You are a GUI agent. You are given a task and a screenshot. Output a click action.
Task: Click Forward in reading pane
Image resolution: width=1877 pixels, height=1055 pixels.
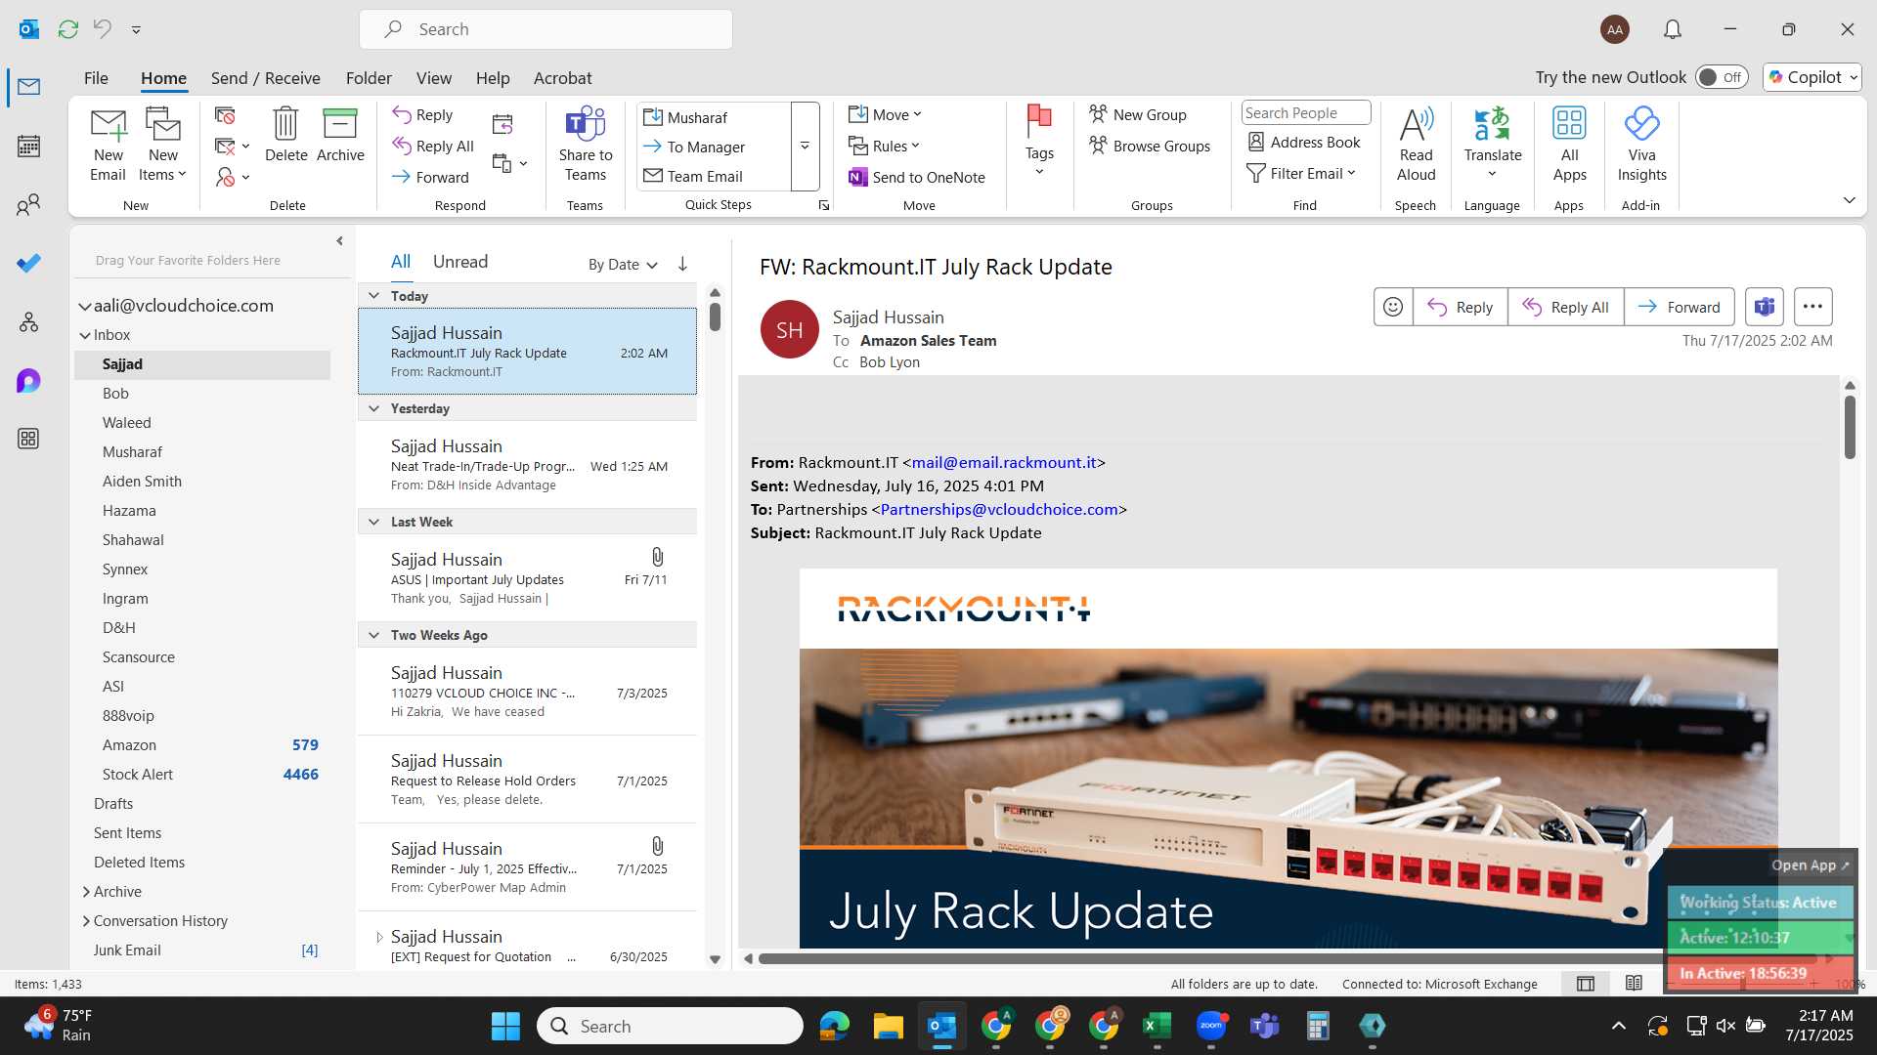[x=1680, y=307]
